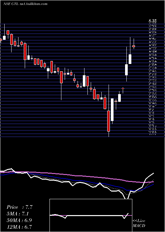Open the MACD inset chart panel
The width and height of the screenshot is (165, 232).
(91, 215)
